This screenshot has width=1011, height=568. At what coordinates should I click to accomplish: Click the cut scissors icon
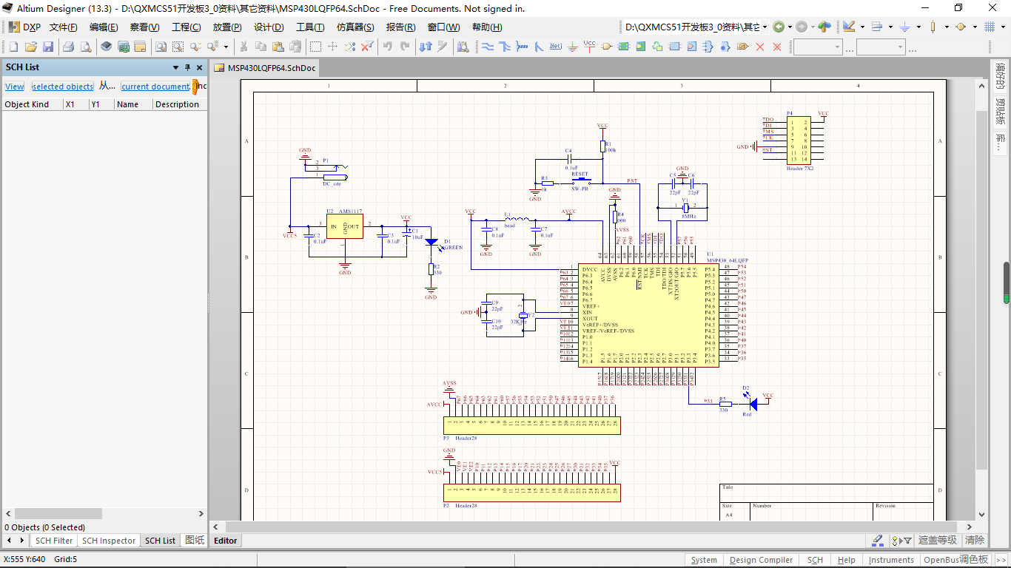pyautogui.click(x=243, y=47)
